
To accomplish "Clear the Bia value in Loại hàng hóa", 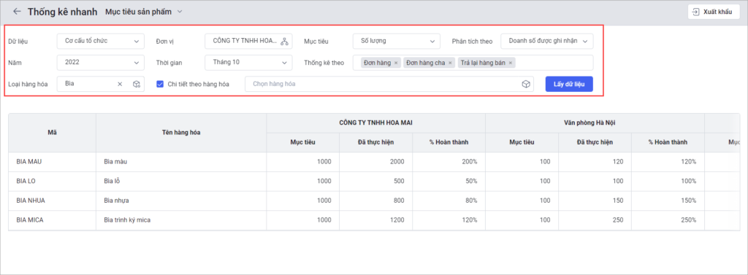I will click(x=120, y=84).
